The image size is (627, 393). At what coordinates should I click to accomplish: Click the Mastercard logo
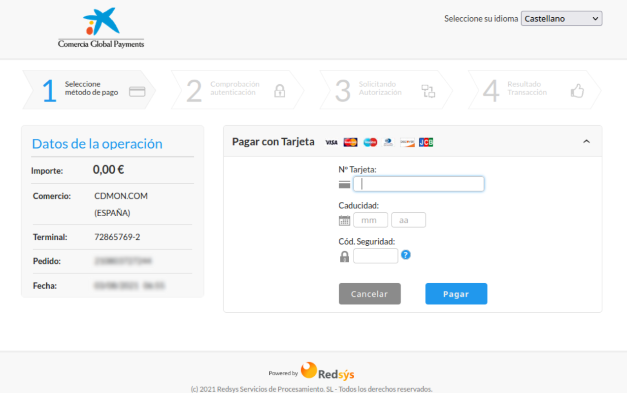[350, 142]
